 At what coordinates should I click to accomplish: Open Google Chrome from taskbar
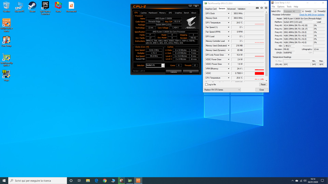coord(105,180)
